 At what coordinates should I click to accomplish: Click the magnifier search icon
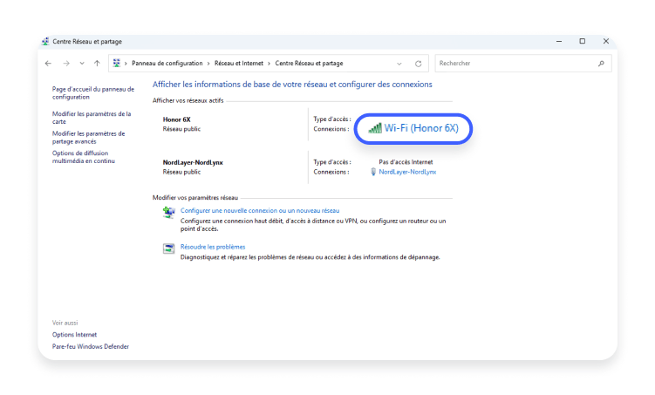[x=601, y=64]
